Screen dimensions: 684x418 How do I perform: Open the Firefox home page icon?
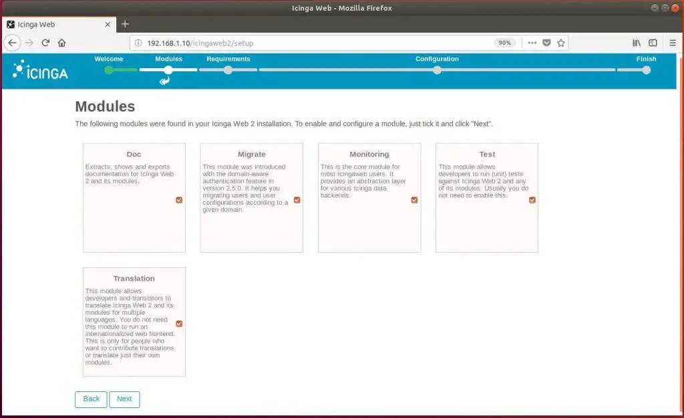pos(62,43)
